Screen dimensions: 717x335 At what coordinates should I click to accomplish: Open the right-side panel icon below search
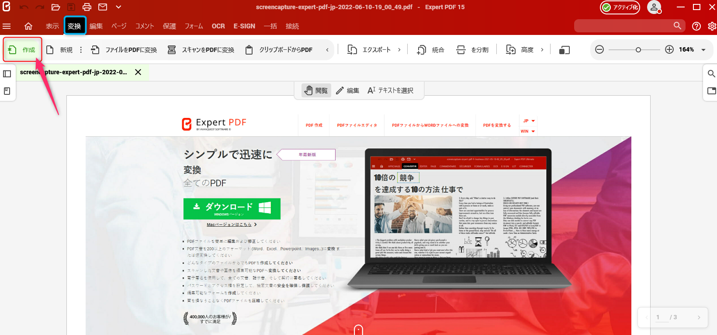tap(711, 91)
